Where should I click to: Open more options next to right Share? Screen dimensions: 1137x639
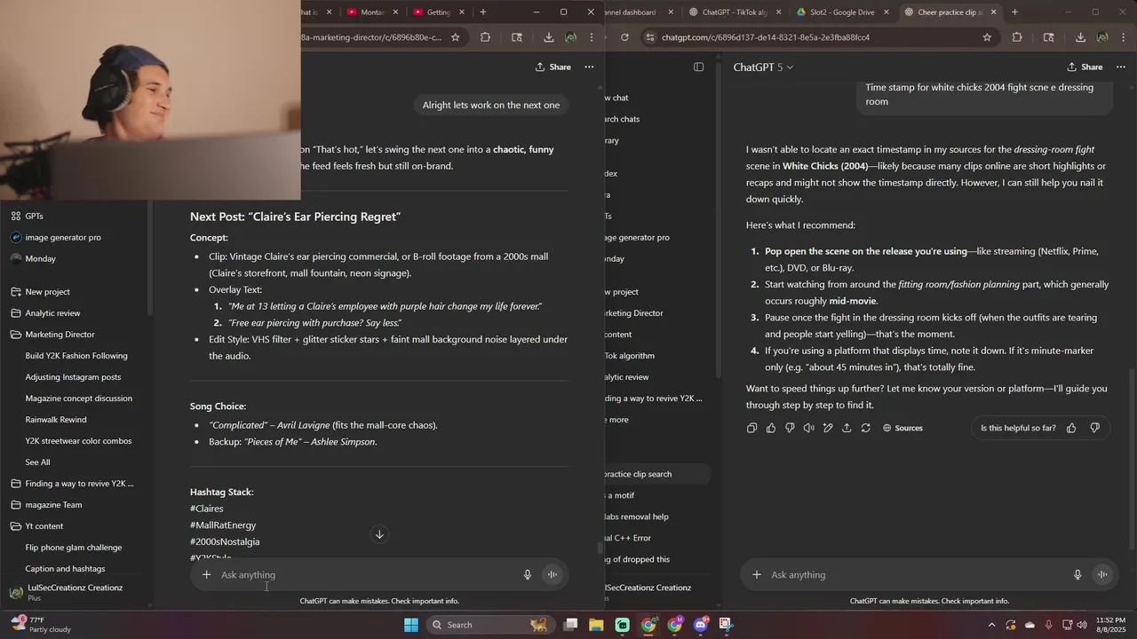(x=1121, y=67)
